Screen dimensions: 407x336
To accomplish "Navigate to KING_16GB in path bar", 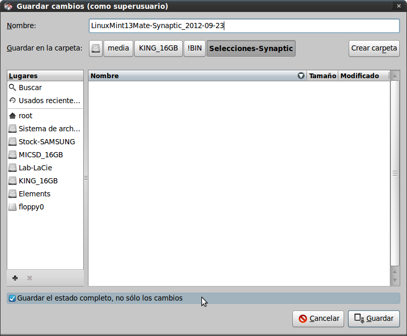I will tap(158, 48).
